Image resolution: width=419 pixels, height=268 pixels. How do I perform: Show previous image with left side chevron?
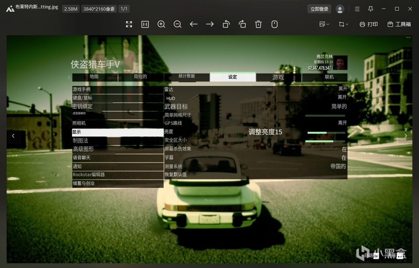[x=13, y=135]
